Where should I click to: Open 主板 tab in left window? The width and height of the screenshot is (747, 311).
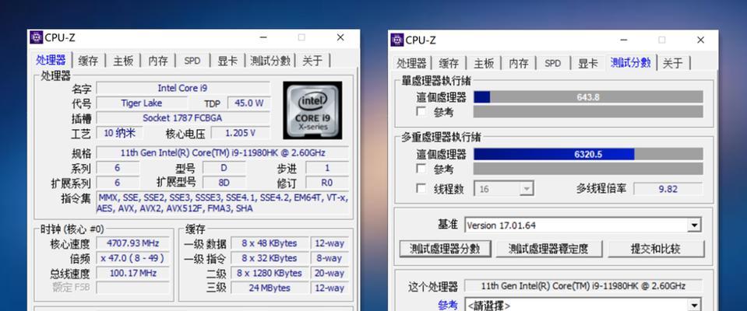(x=123, y=61)
